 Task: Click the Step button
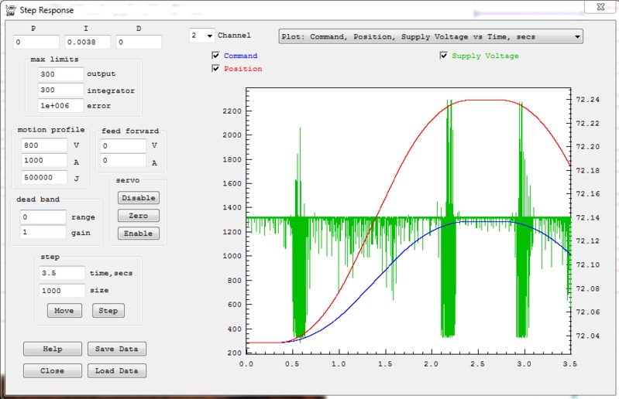pos(108,310)
